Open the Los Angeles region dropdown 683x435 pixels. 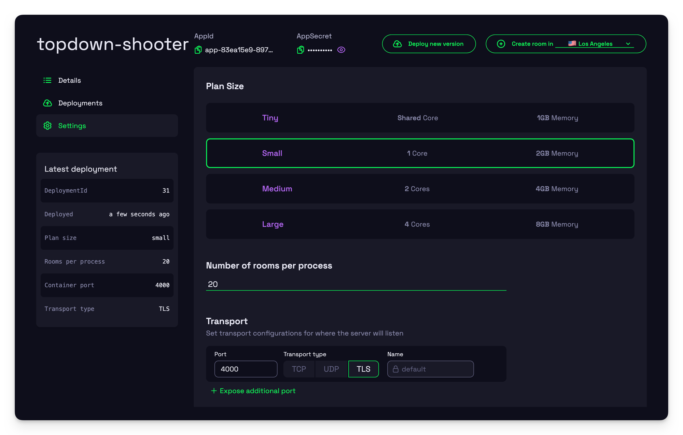click(595, 44)
